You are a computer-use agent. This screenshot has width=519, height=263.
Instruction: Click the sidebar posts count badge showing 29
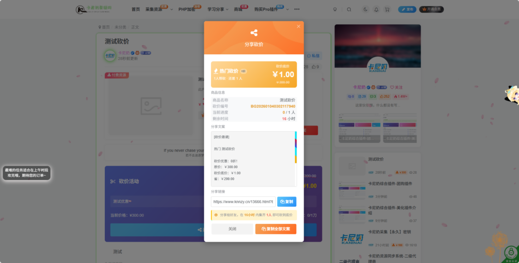[x=362, y=97]
